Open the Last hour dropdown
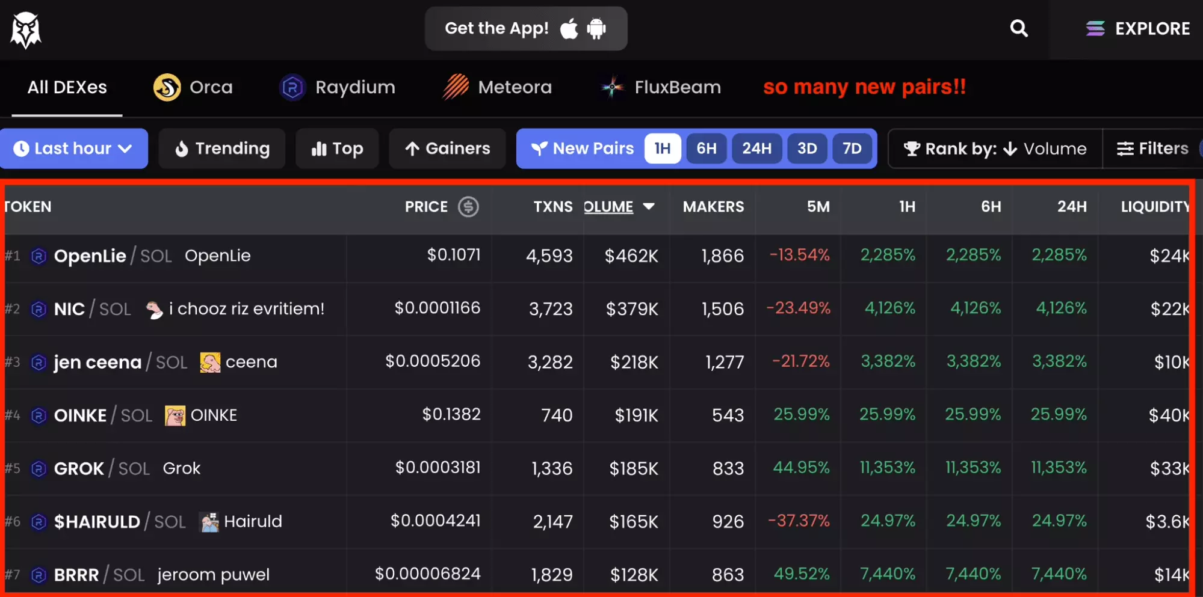Viewport: 1203px width, 597px height. (x=73, y=148)
